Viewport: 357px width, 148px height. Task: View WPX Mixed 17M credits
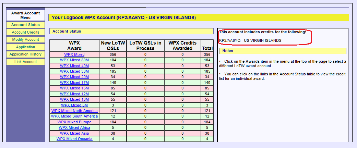pyautogui.click(x=74, y=83)
